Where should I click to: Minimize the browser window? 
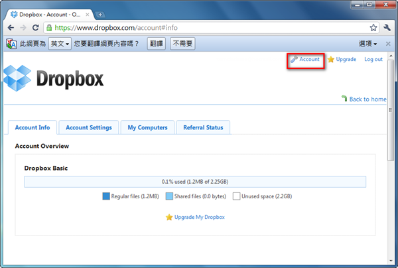[358, 5]
